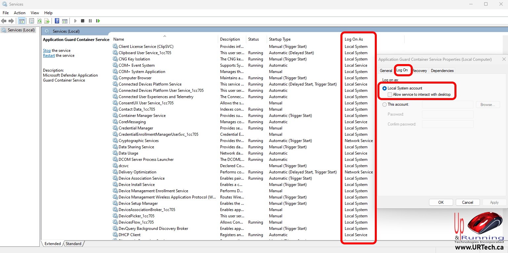Check Allow service to interact with desktop
The image size is (508, 253).
(390, 95)
